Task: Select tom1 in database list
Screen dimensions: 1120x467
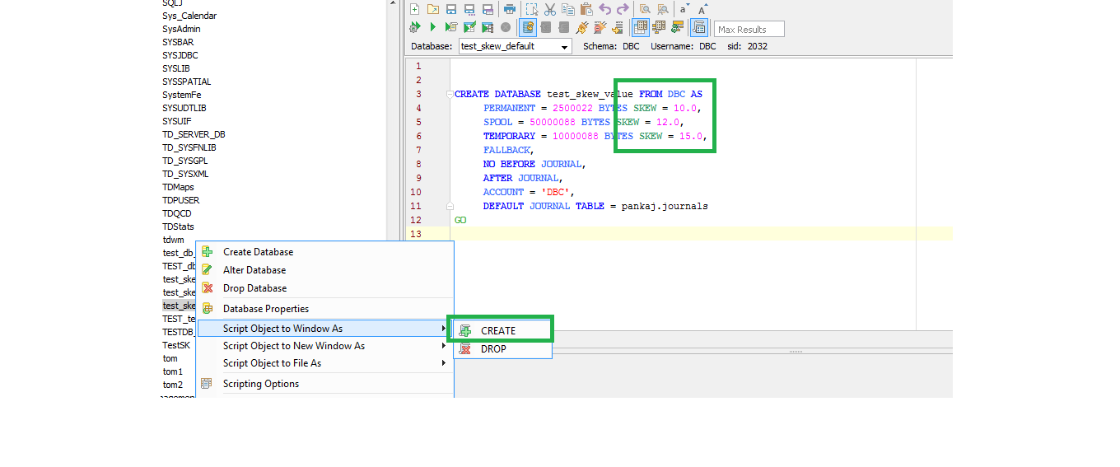Action: (x=172, y=371)
